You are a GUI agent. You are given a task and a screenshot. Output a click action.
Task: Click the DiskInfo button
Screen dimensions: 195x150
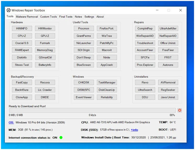tap(22, 58)
